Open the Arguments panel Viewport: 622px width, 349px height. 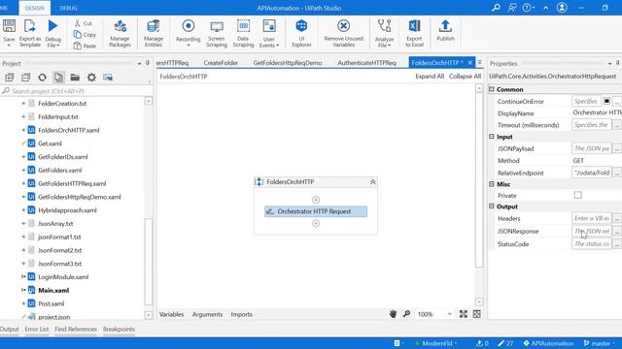207,314
